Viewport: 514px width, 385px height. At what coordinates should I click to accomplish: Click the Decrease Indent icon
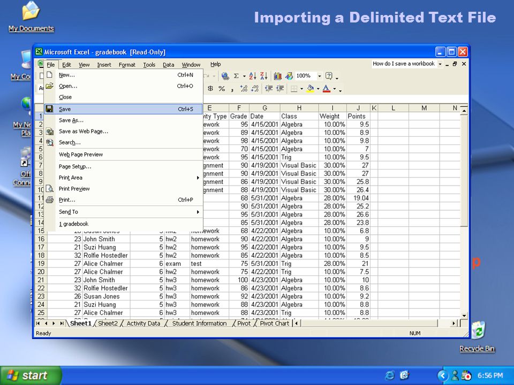click(269, 89)
